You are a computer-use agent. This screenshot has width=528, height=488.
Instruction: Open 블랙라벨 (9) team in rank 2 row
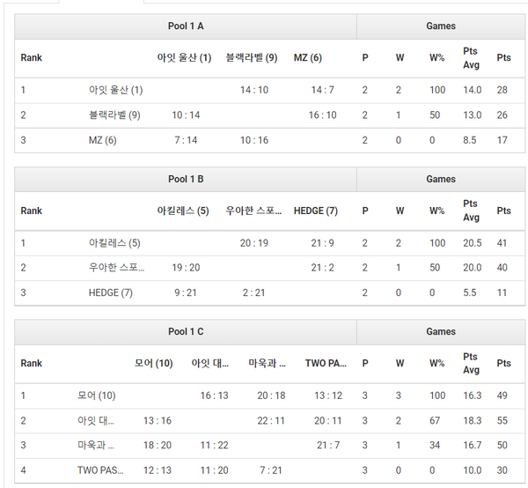(114, 115)
